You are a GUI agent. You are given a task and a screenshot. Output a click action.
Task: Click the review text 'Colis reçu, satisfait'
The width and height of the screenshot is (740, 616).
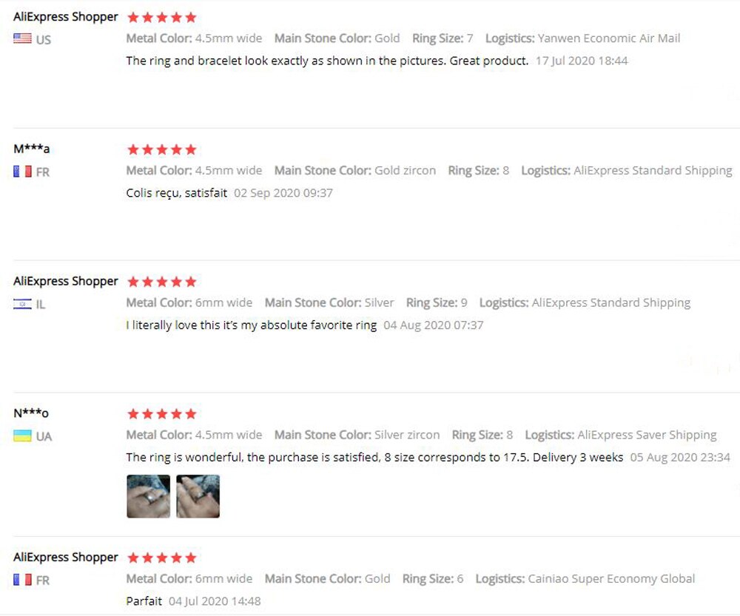[x=177, y=193]
